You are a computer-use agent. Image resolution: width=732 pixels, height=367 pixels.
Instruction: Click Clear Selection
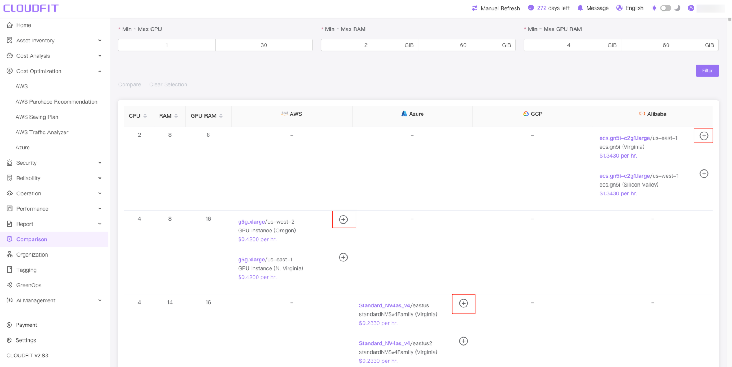click(168, 84)
